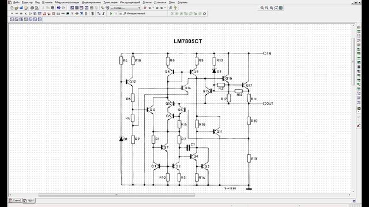Click the Zoom fit to page icon
369x207 pixels.
tap(276, 8)
